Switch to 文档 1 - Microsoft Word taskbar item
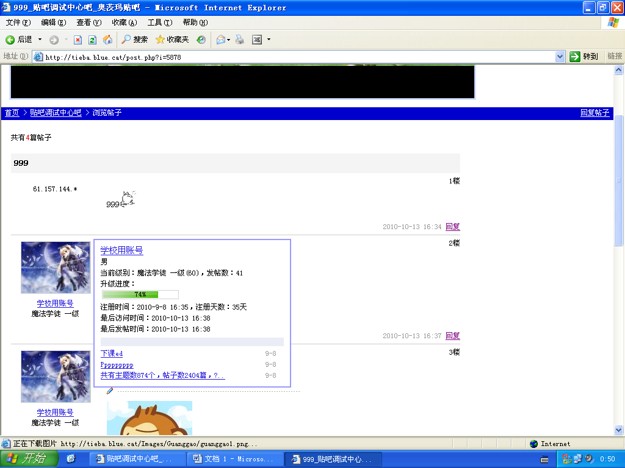The width and height of the screenshot is (625, 468). tap(236, 459)
